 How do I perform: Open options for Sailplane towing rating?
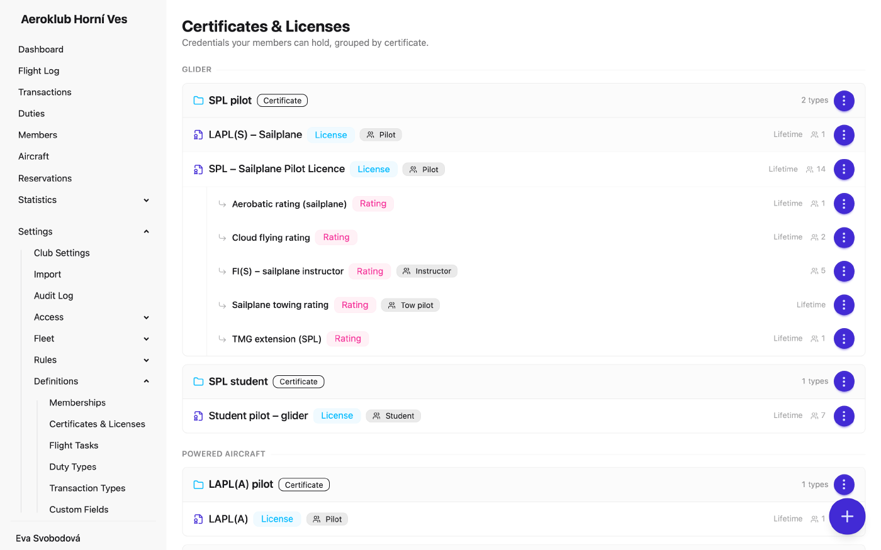coord(844,305)
